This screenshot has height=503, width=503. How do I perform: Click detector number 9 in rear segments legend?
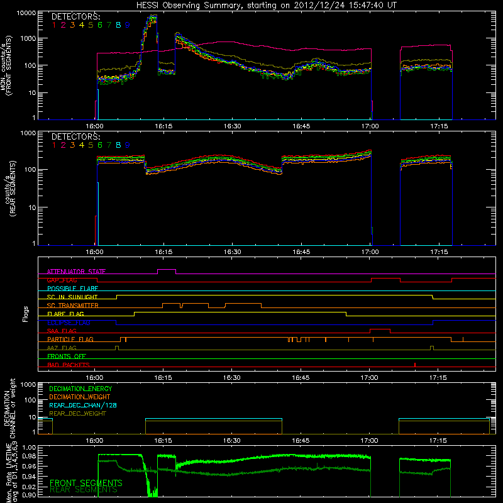[128, 145]
